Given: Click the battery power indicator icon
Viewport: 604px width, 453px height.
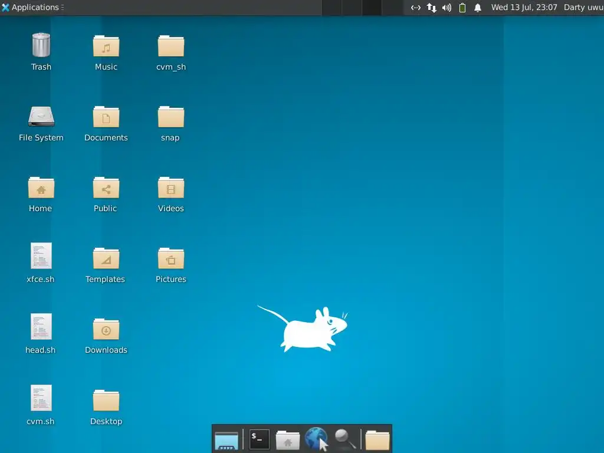Looking at the screenshot, I should click(x=462, y=8).
